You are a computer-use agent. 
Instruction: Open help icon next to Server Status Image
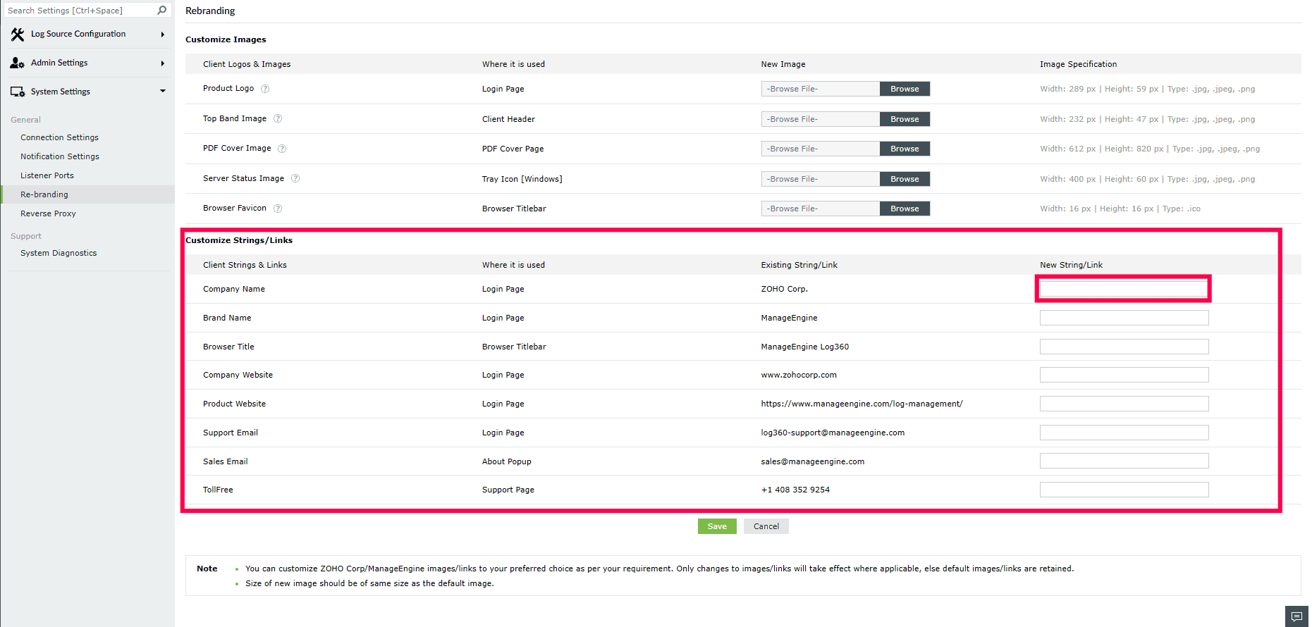click(x=295, y=178)
